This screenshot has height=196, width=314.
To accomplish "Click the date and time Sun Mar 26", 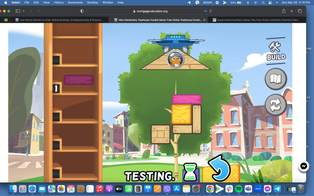I will (296, 2).
